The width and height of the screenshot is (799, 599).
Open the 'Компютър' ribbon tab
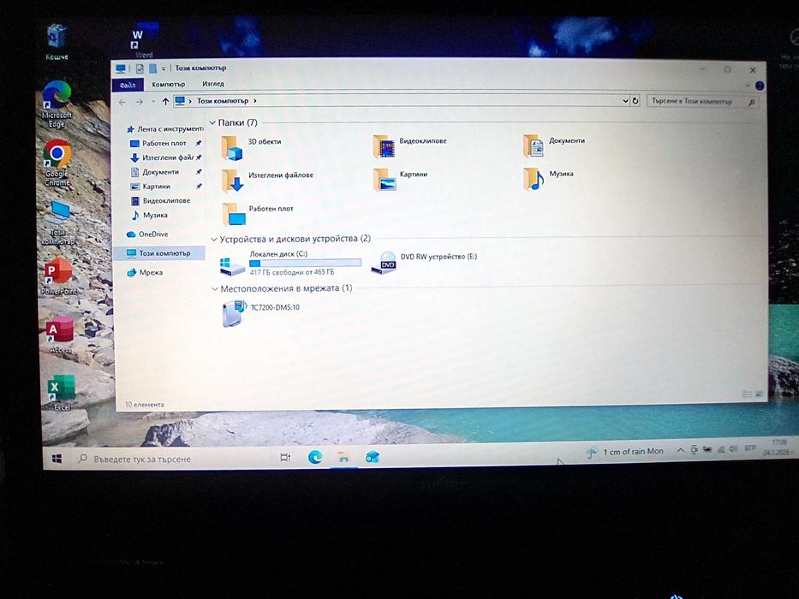[x=168, y=84]
